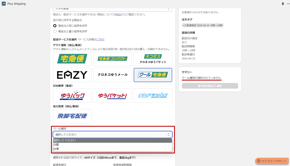
Task: Click the 18時～20時 time slot value
Action: (x=189, y=50)
